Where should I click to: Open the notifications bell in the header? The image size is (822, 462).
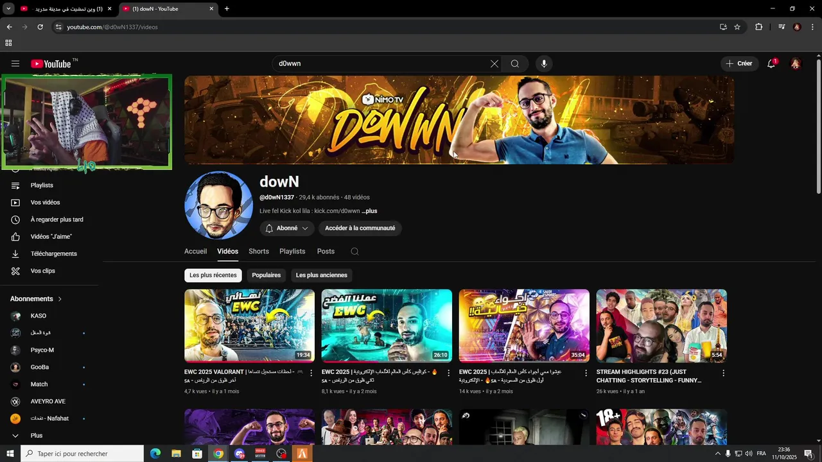click(x=771, y=64)
